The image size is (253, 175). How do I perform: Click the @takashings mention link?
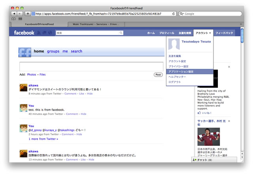pyautogui.click(x=66, y=130)
